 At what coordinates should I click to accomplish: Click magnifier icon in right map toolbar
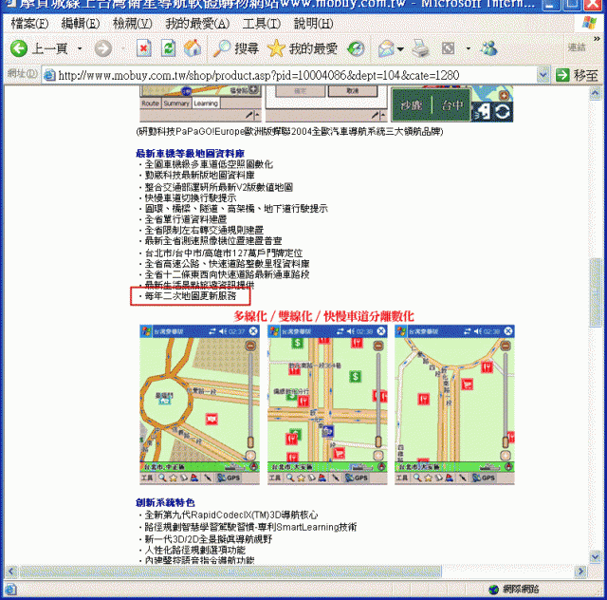coord(417,478)
